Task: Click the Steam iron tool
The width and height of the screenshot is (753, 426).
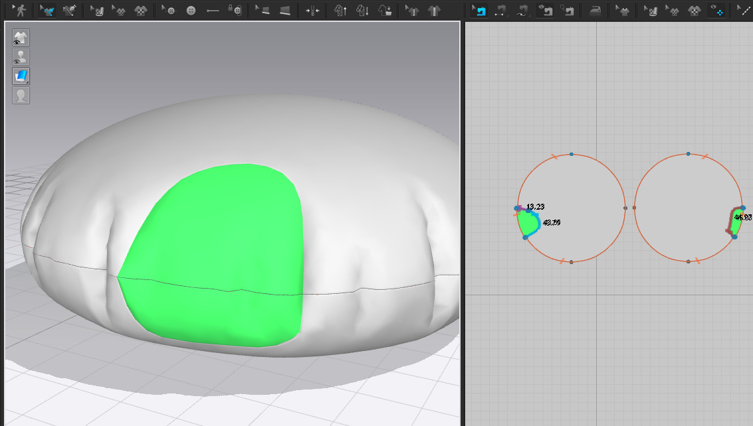Action: [595, 11]
